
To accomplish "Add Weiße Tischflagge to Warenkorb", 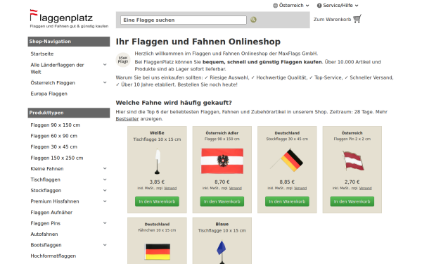I will click(157, 201).
